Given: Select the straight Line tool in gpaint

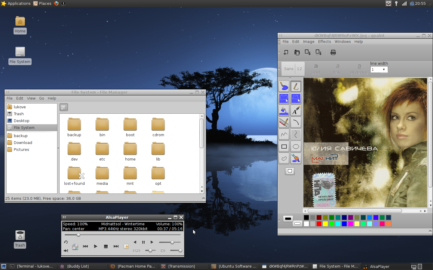Looking at the screenshot, I should [284, 122].
